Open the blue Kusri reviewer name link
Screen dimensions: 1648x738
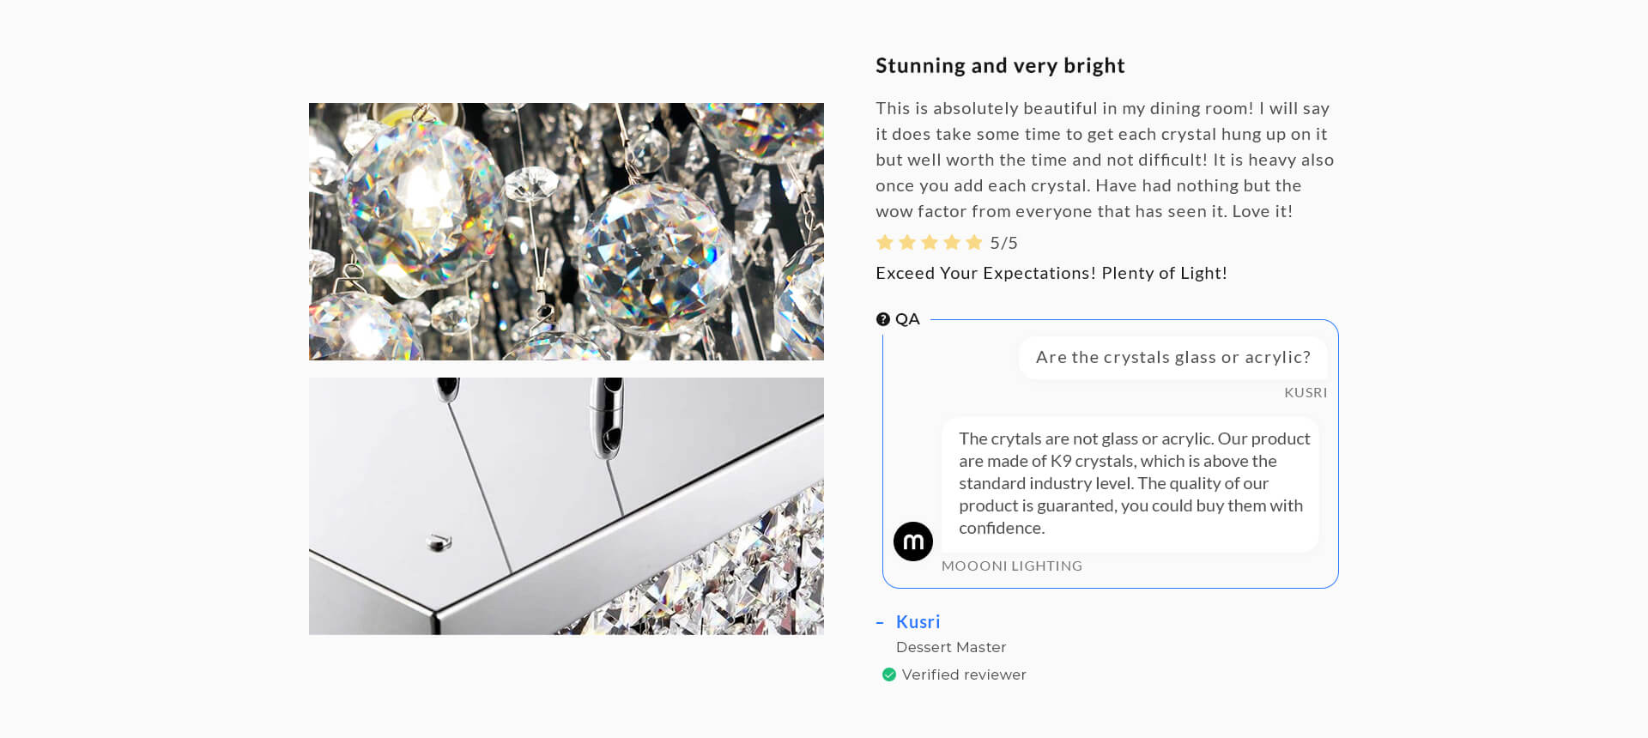[x=918, y=621]
